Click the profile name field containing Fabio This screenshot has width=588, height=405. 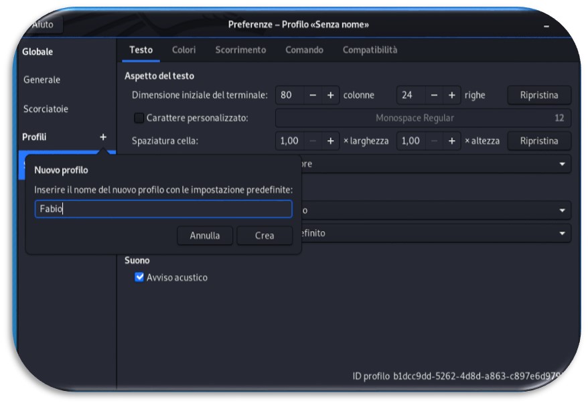coord(163,209)
